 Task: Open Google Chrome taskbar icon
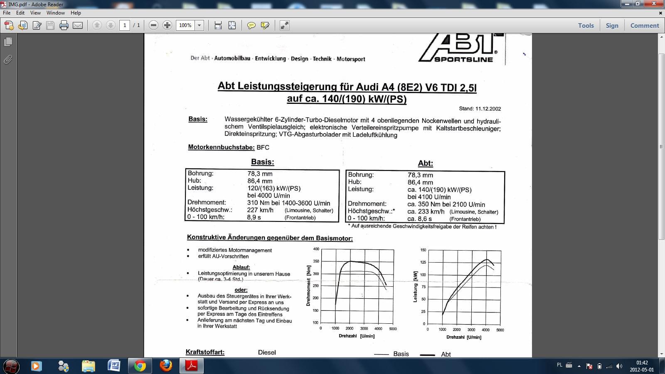[140, 366]
